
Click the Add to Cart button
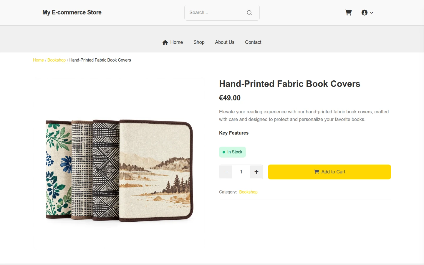click(x=329, y=172)
